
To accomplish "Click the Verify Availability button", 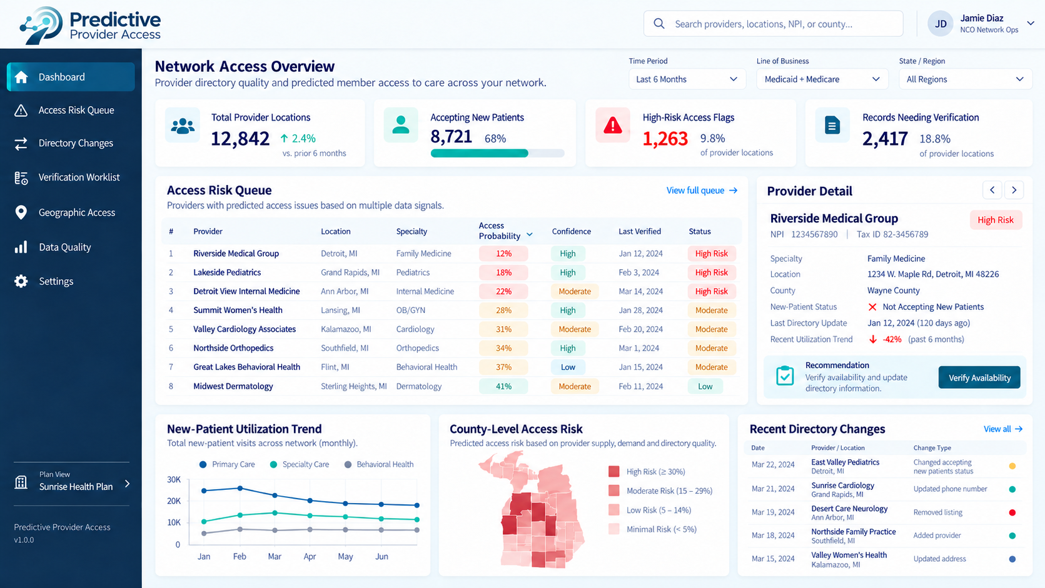I will coord(979,377).
